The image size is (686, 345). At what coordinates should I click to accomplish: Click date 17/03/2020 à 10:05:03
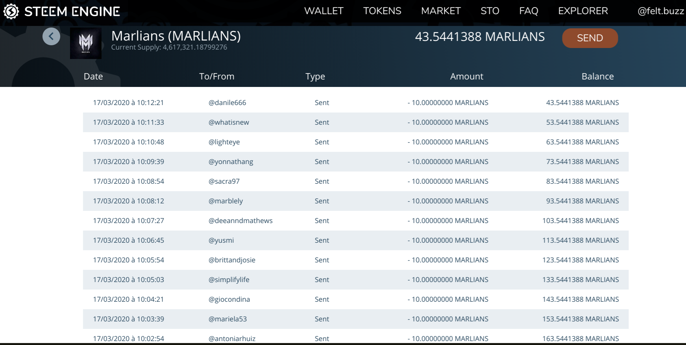[x=128, y=280]
